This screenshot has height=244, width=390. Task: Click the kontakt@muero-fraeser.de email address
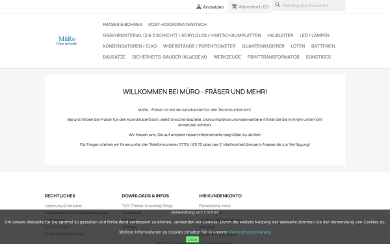[256, 144]
